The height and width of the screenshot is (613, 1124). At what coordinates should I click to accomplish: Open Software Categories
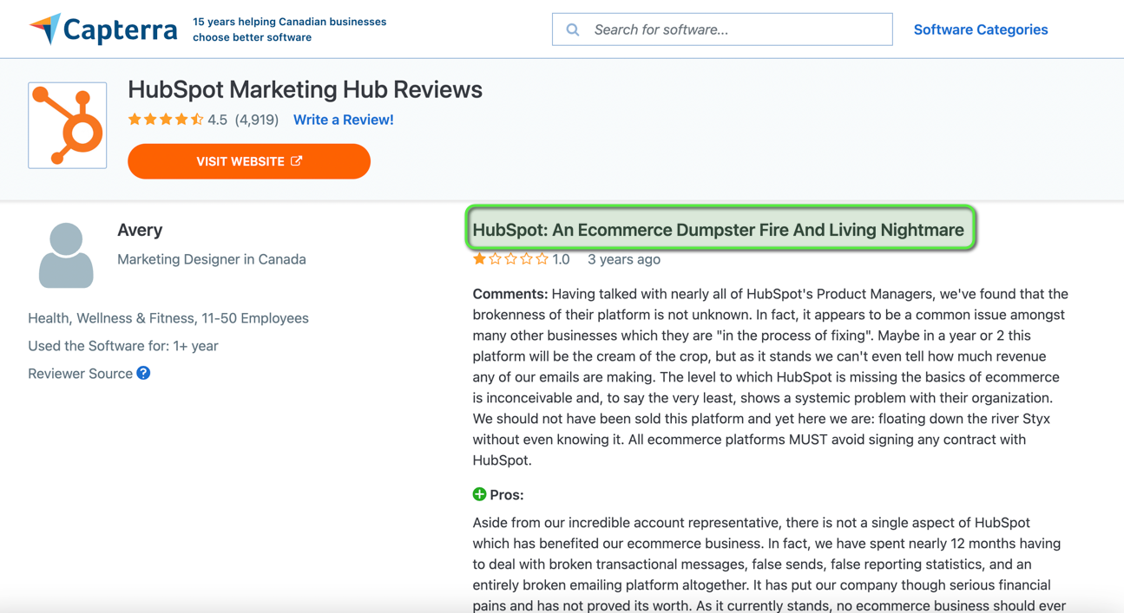[x=981, y=29]
